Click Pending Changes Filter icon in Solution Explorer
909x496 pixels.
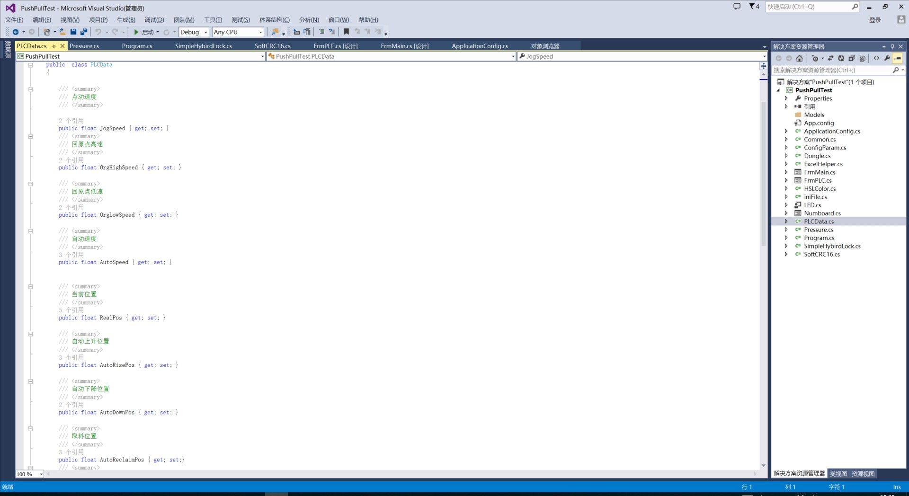pyautogui.click(x=815, y=58)
